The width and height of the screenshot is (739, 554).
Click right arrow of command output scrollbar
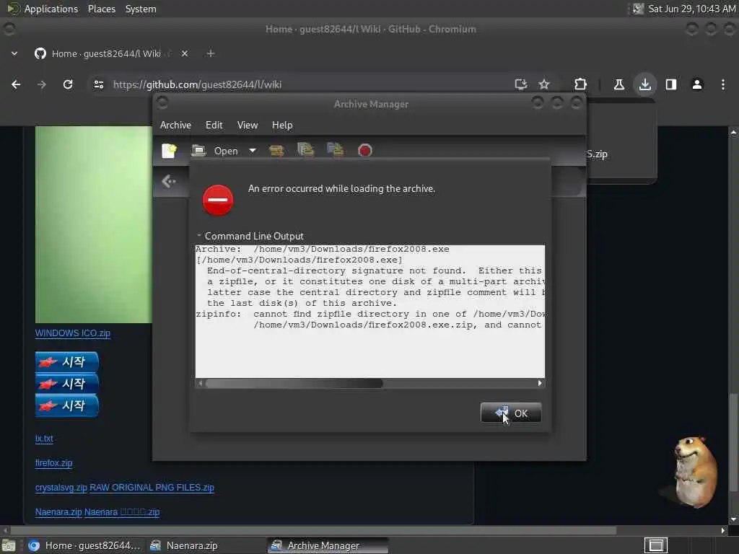coord(540,384)
